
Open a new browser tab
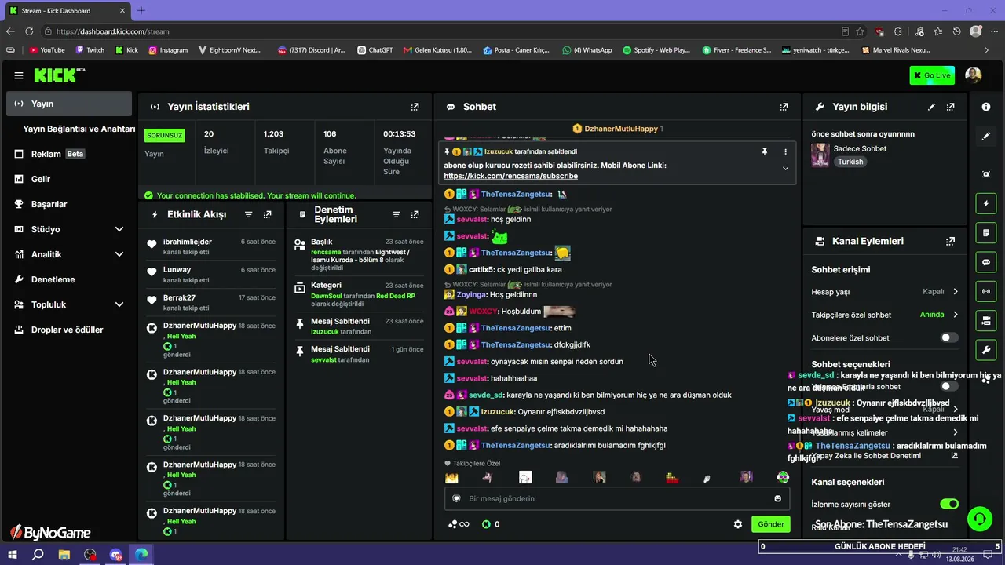[x=141, y=11]
